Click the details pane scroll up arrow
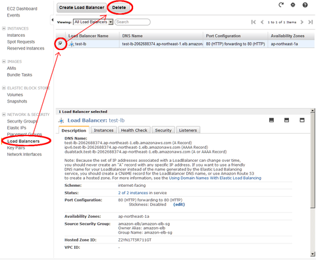This screenshot has height=260, width=316. point(313,111)
